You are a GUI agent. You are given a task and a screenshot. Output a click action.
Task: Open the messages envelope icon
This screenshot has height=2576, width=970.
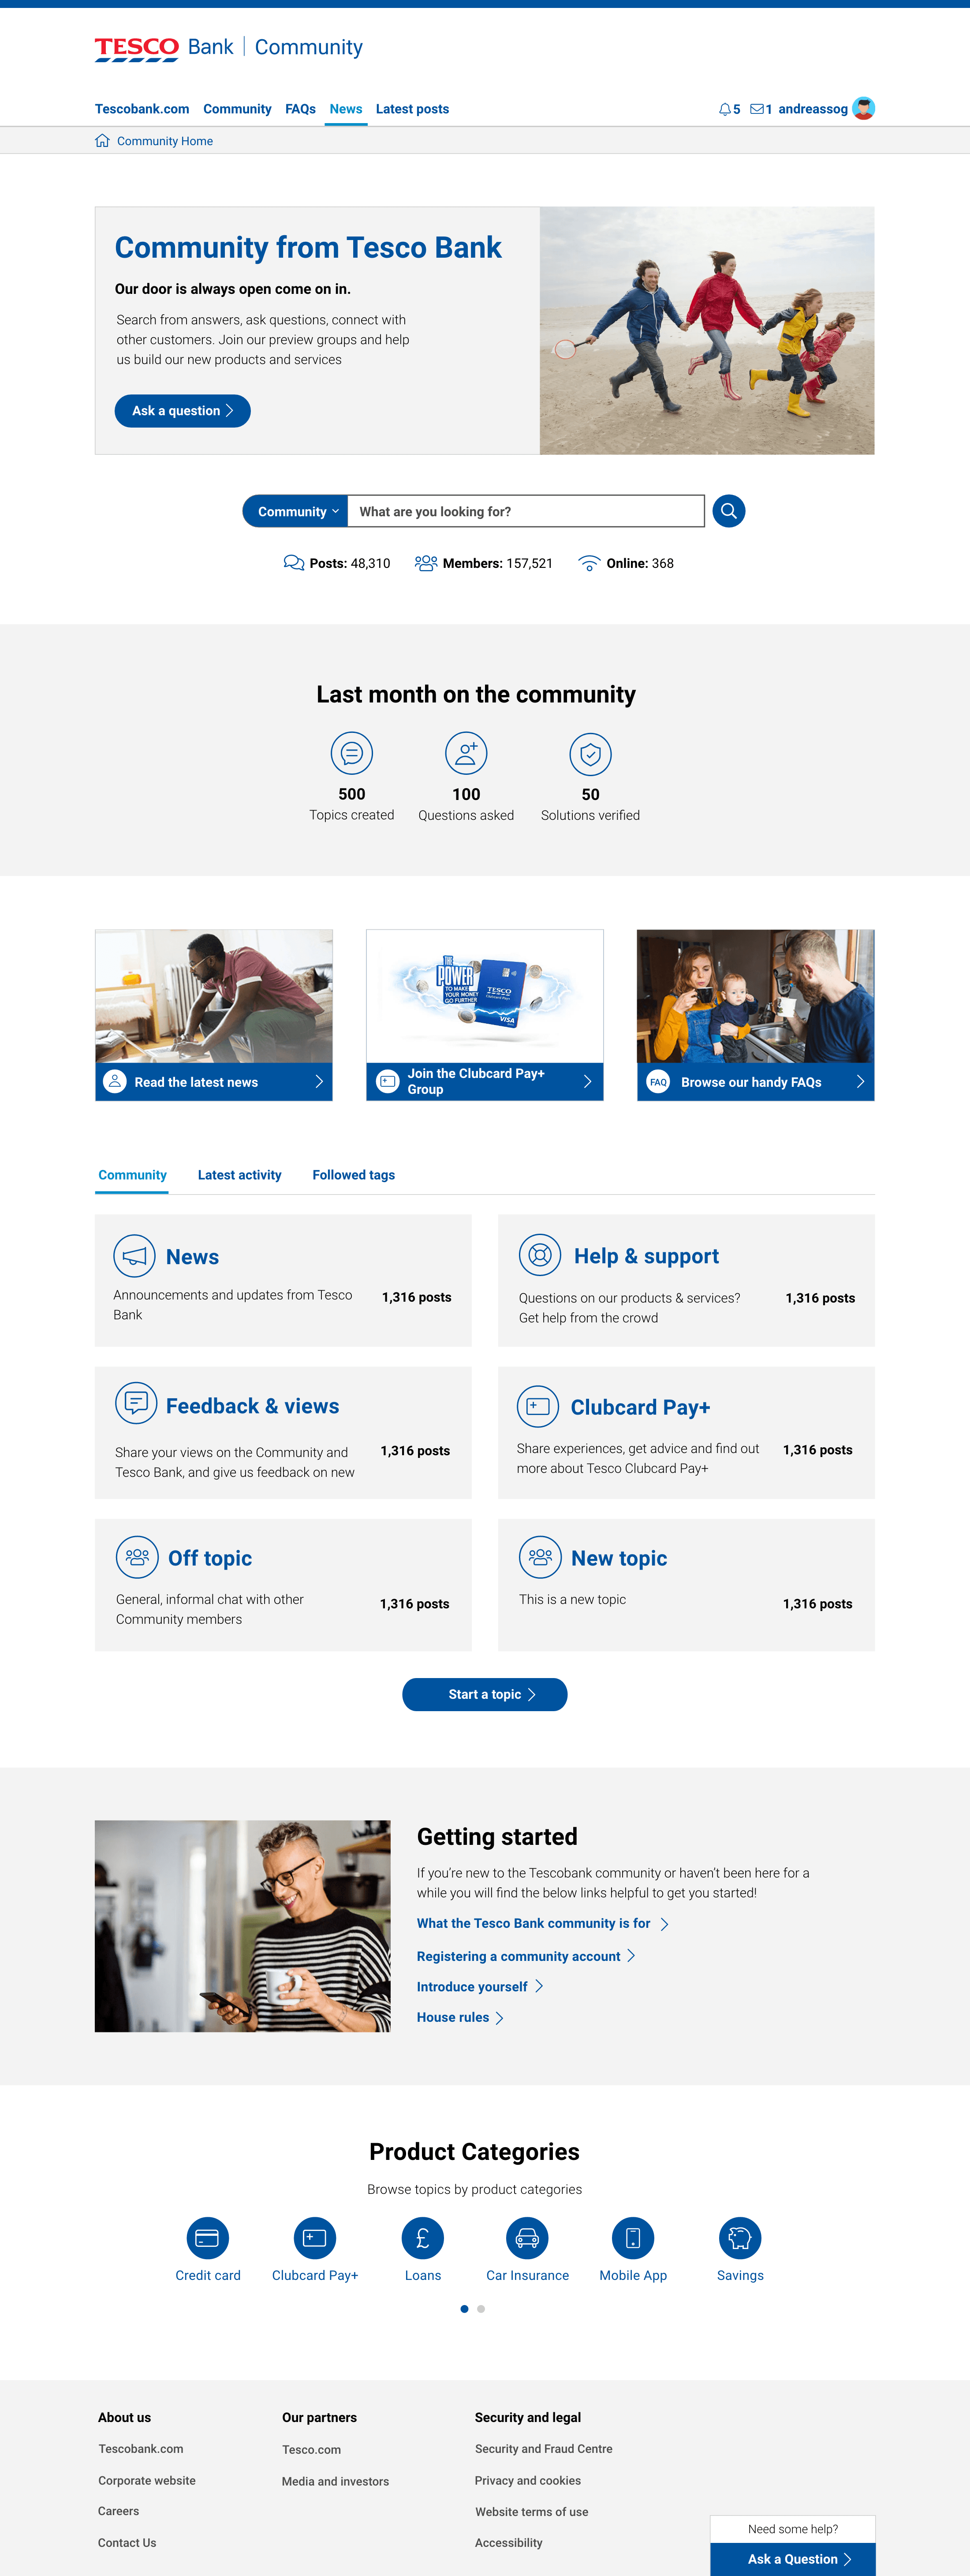pos(756,109)
